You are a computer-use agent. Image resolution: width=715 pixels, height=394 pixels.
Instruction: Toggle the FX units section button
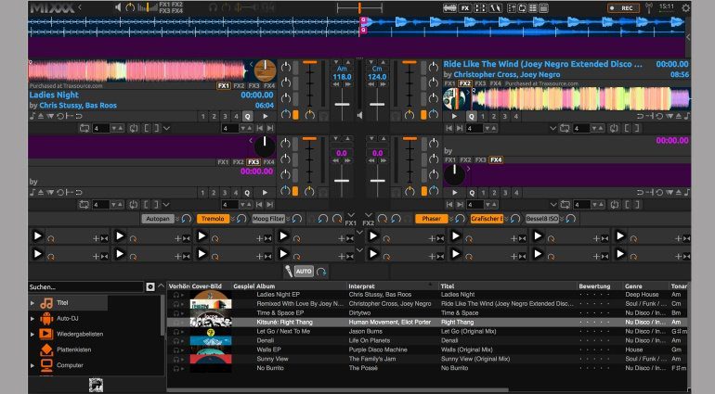coord(464,7)
